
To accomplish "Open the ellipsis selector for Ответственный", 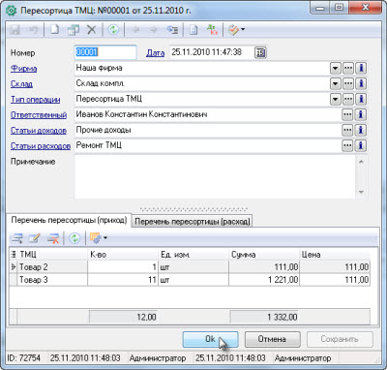I will coord(347,114).
